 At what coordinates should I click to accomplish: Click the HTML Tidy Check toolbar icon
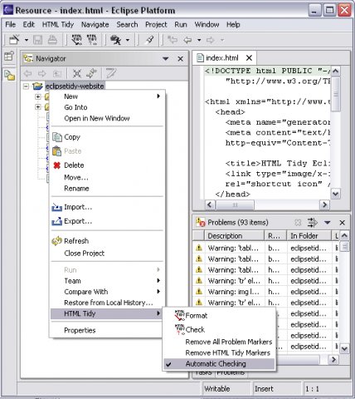coord(91,40)
